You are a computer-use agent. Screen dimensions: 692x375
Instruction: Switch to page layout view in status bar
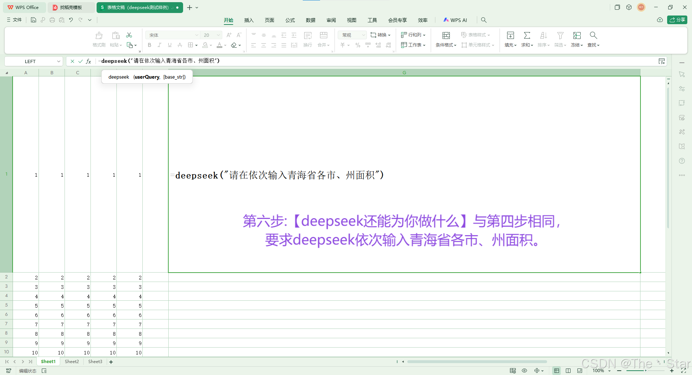click(x=568, y=371)
